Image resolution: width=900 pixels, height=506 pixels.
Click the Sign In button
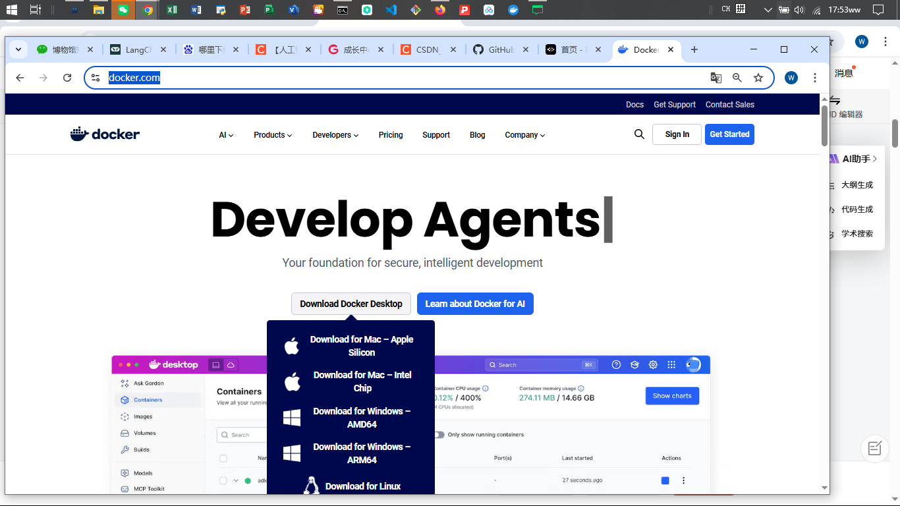click(677, 134)
